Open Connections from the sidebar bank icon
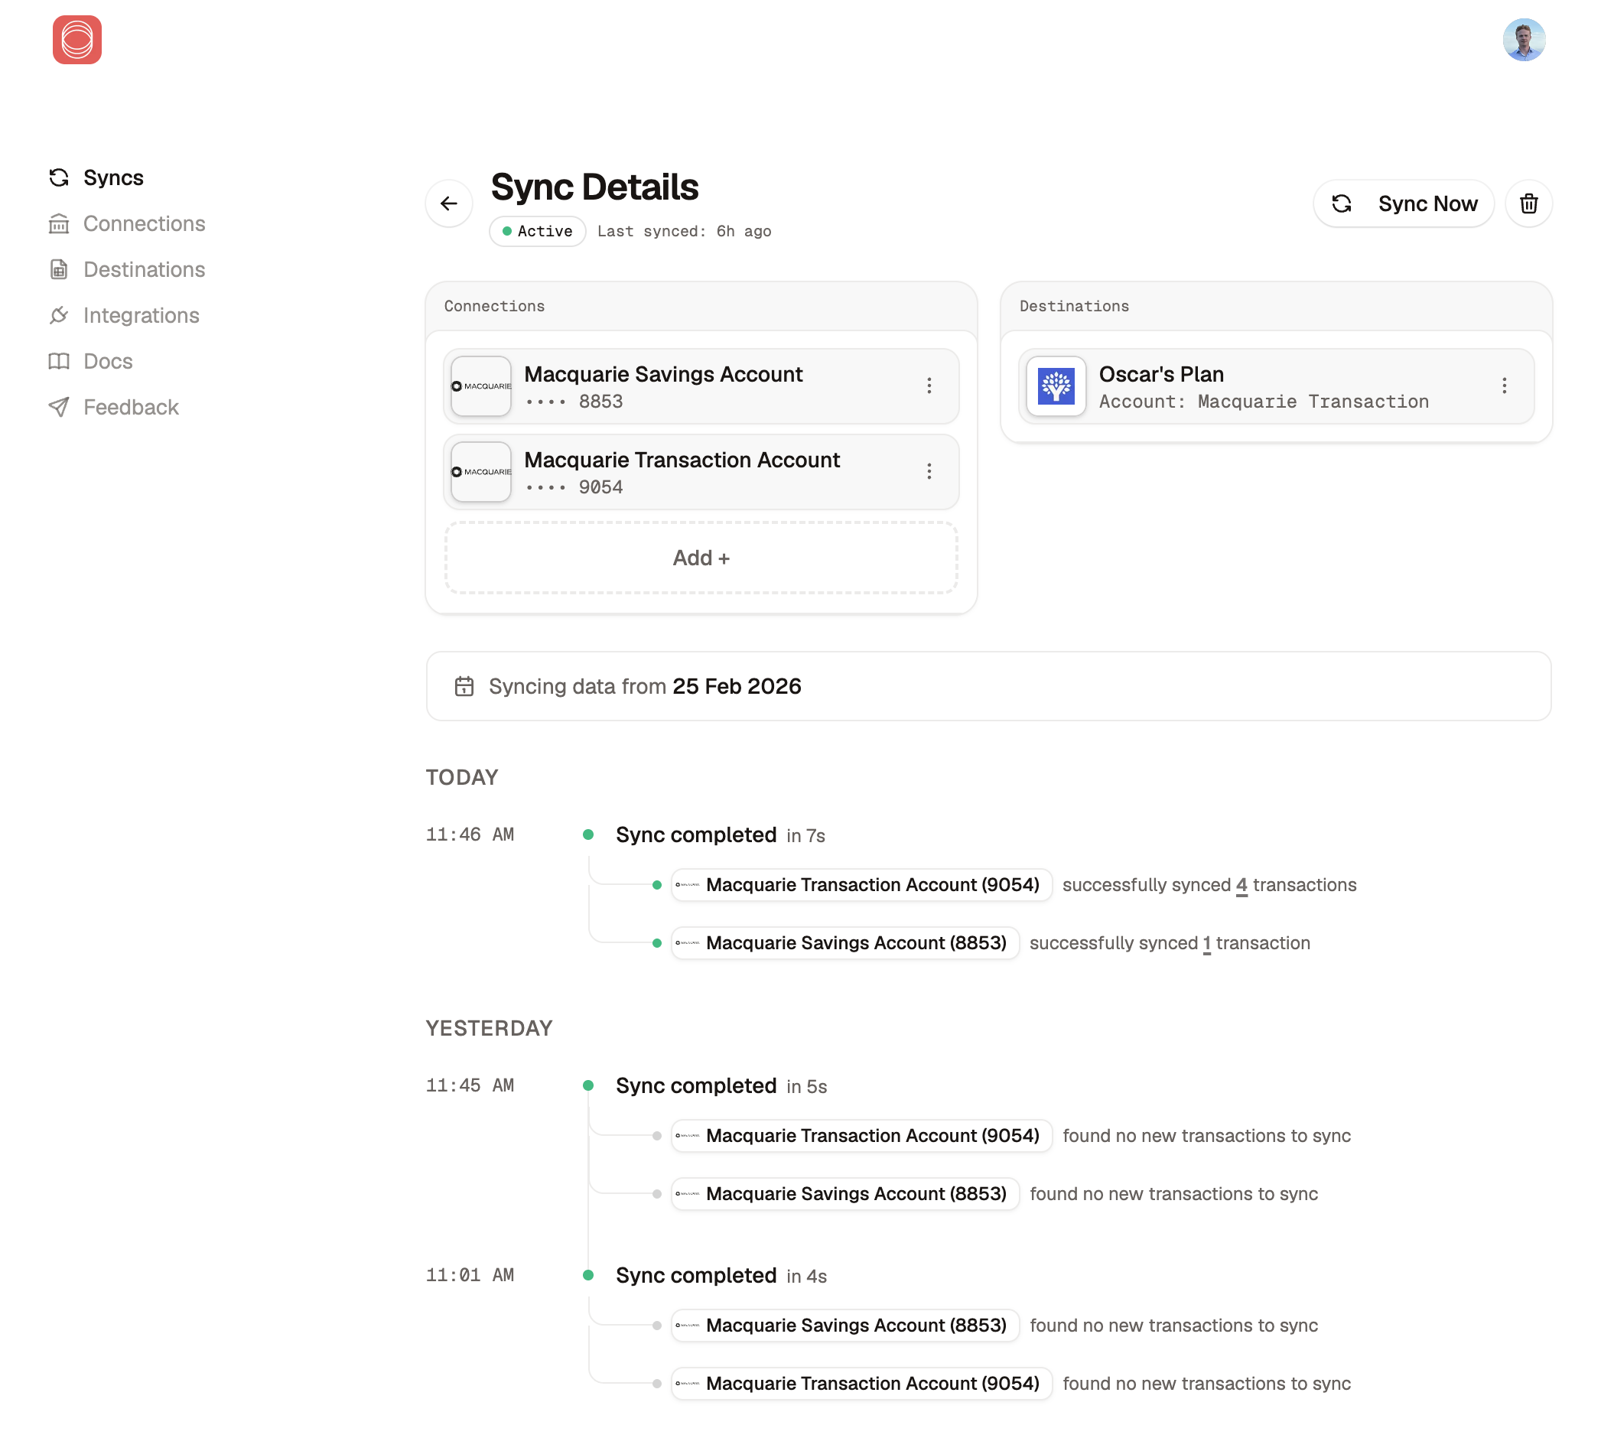The width and height of the screenshot is (1614, 1438). [59, 223]
